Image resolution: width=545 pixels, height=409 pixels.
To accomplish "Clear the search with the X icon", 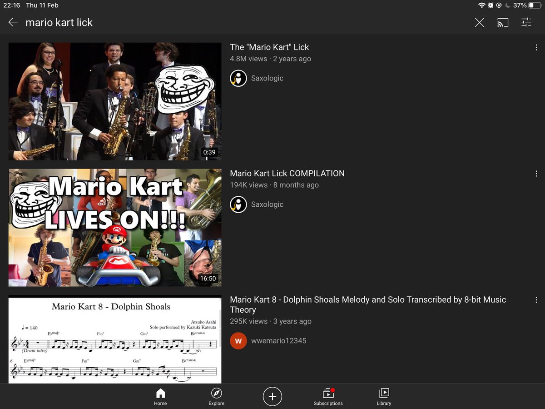I will tap(479, 22).
